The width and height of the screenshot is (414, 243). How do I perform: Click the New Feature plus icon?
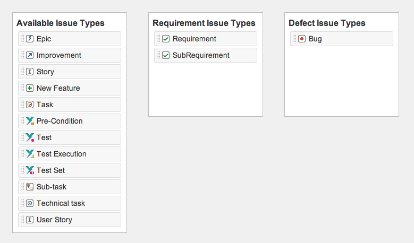pos(30,88)
